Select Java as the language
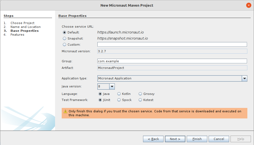This screenshot has width=254, height=145. [100, 94]
